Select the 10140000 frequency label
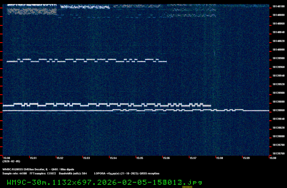The image size is (287, 188). pos(279,49)
